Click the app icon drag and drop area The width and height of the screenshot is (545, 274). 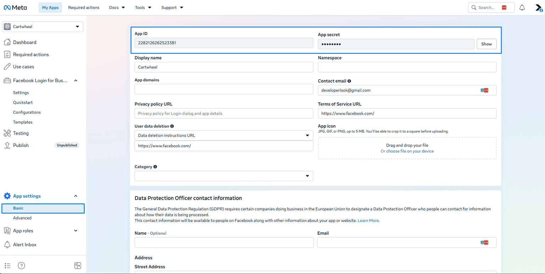[407, 148]
